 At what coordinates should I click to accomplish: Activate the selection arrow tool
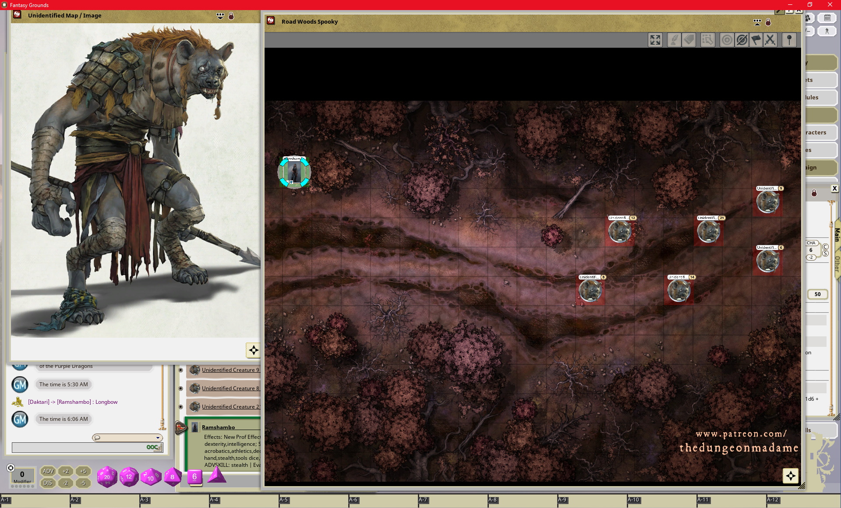pyautogui.click(x=707, y=40)
